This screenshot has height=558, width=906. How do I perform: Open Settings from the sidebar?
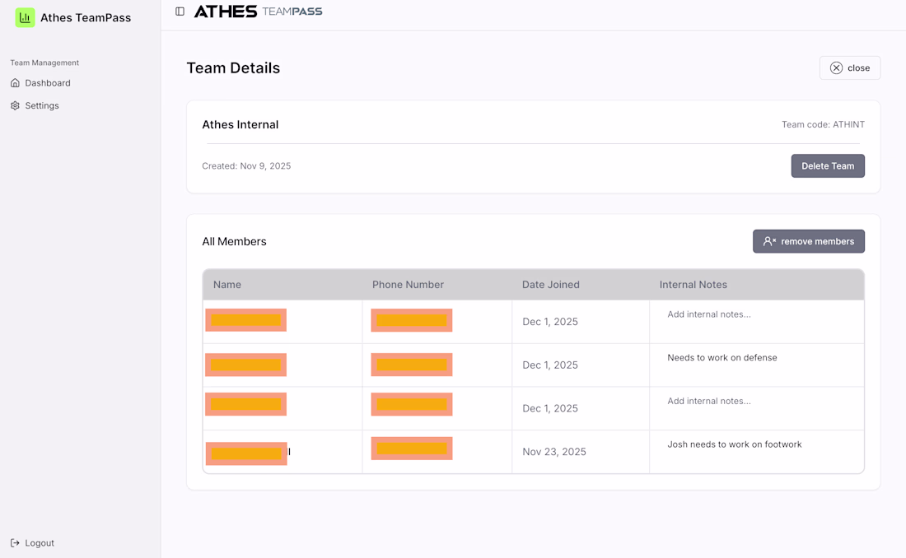pyautogui.click(x=41, y=105)
